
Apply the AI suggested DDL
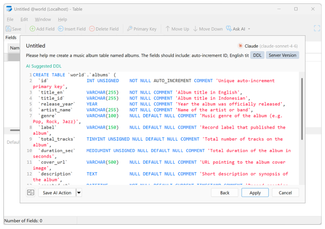255,193
